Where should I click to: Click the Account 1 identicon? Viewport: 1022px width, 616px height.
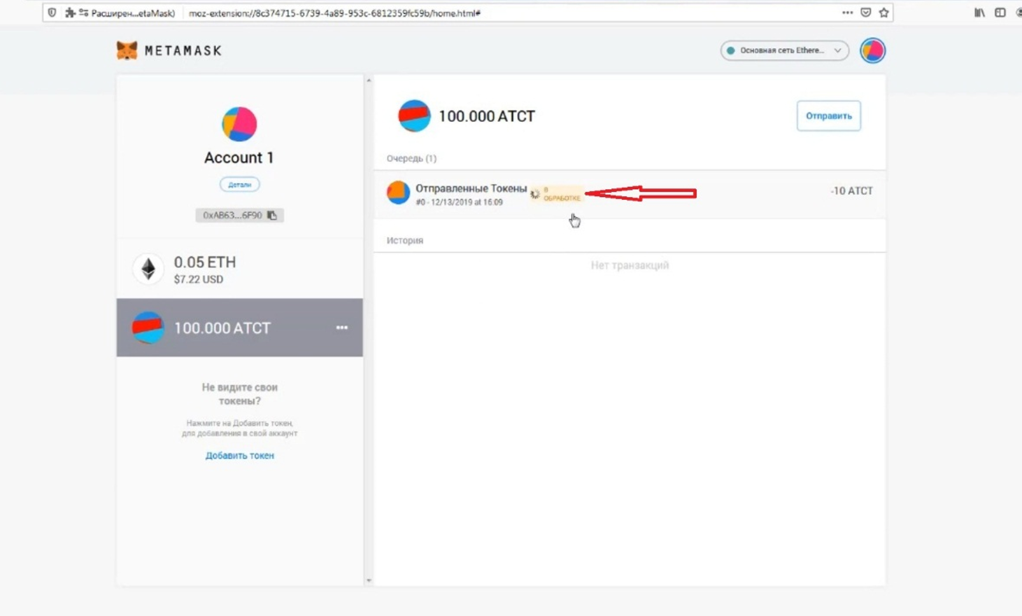pos(239,123)
